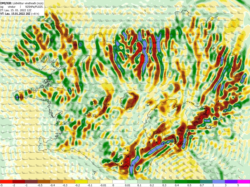Click the "(+8 h)" forecast offset text
The height and width of the screenshot is (187, 250).
pyautogui.click(x=35, y=14)
